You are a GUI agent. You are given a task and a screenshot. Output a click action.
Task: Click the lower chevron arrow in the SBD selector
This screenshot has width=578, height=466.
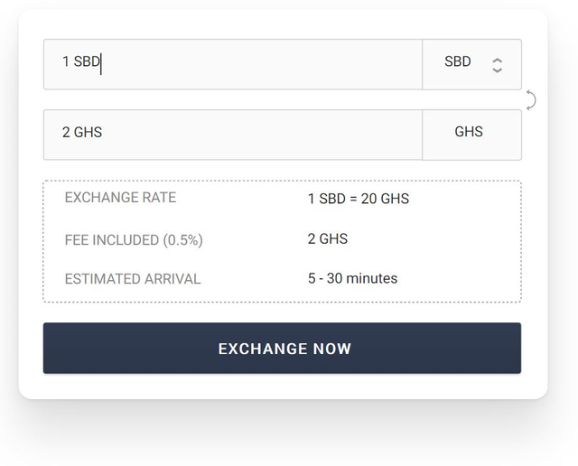[x=497, y=70]
